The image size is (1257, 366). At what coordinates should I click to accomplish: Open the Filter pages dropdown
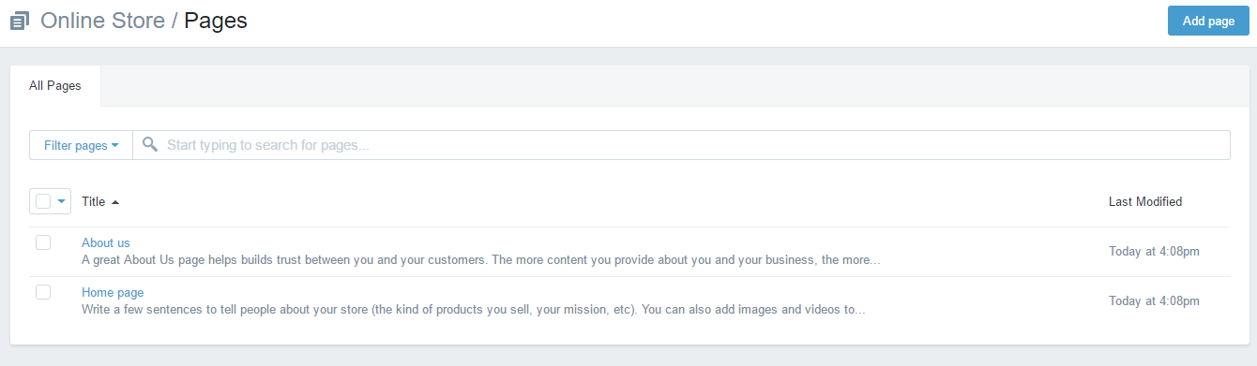(x=82, y=145)
